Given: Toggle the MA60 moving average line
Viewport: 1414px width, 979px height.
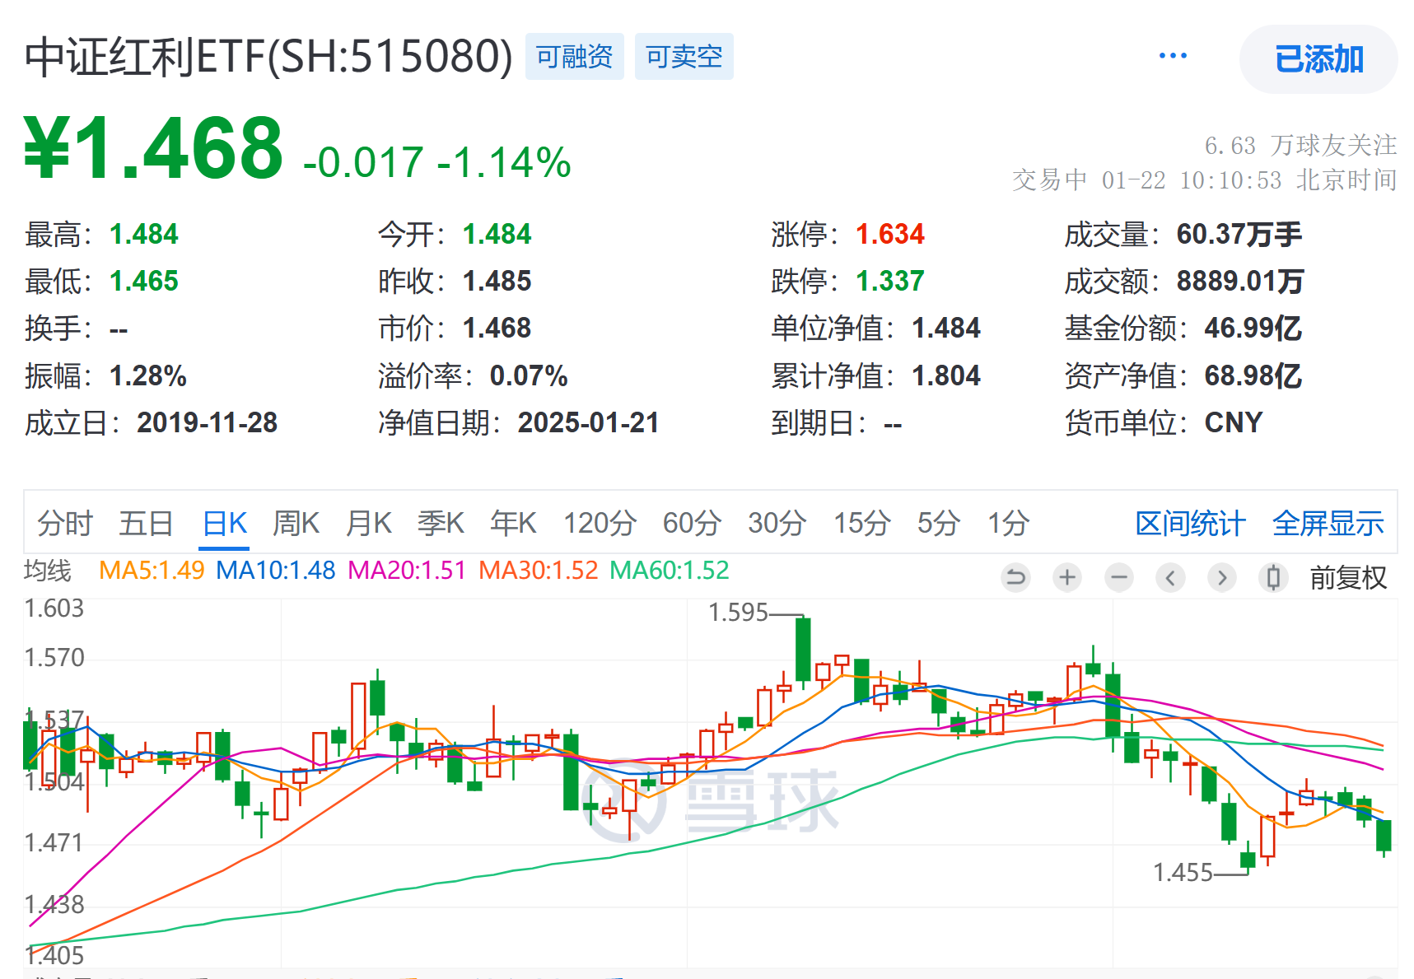Looking at the screenshot, I should pos(669,569).
